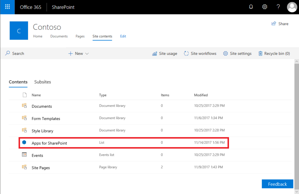Click the New button label
The width and height of the screenshot is (299, 194).
click(x=79, y=54)
